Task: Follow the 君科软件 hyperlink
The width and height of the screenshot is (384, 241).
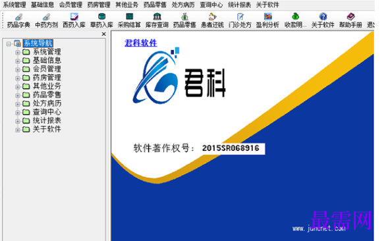Action: click(x=141, y=43)
